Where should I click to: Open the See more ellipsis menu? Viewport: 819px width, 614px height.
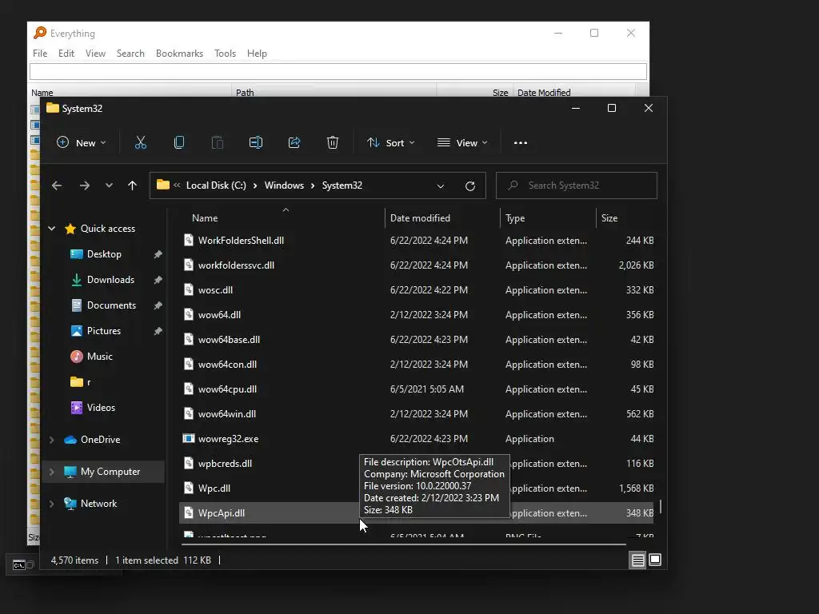[520, 142]
